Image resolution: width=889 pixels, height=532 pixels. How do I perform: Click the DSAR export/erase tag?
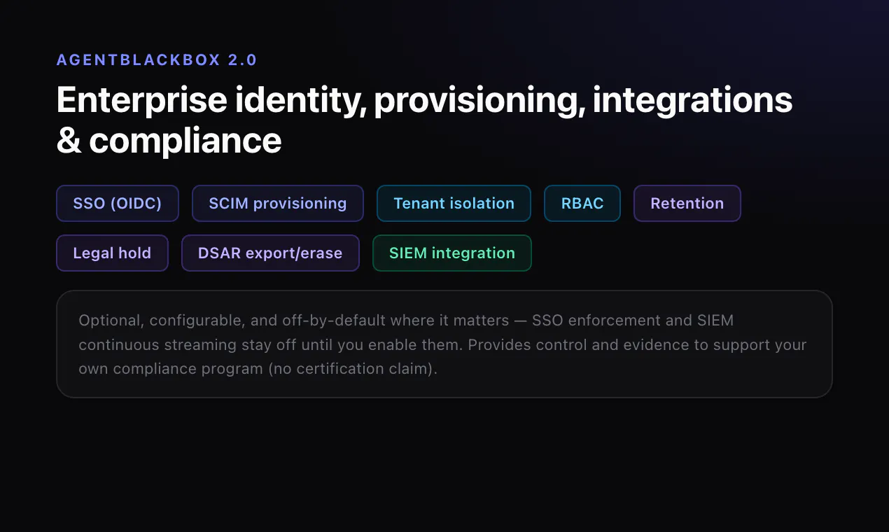point(270,253)
